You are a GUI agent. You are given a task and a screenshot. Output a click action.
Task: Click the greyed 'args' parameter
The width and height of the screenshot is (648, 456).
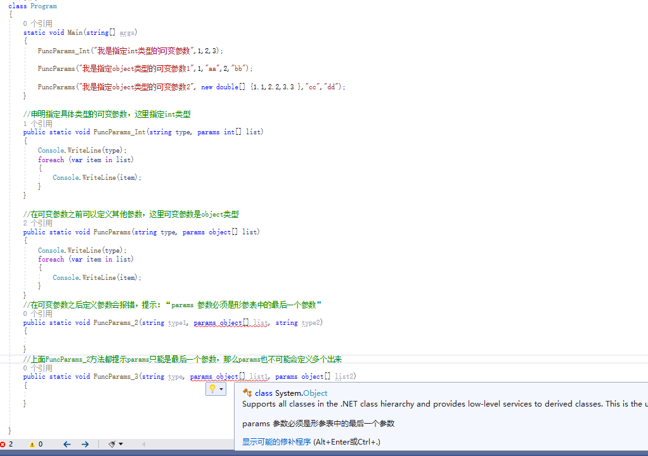pos(127,32)
